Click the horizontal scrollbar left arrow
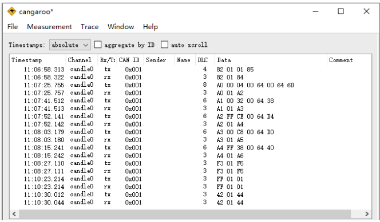Screen dimensions: 380x222 pyautogui.click(x=14, y=214)
